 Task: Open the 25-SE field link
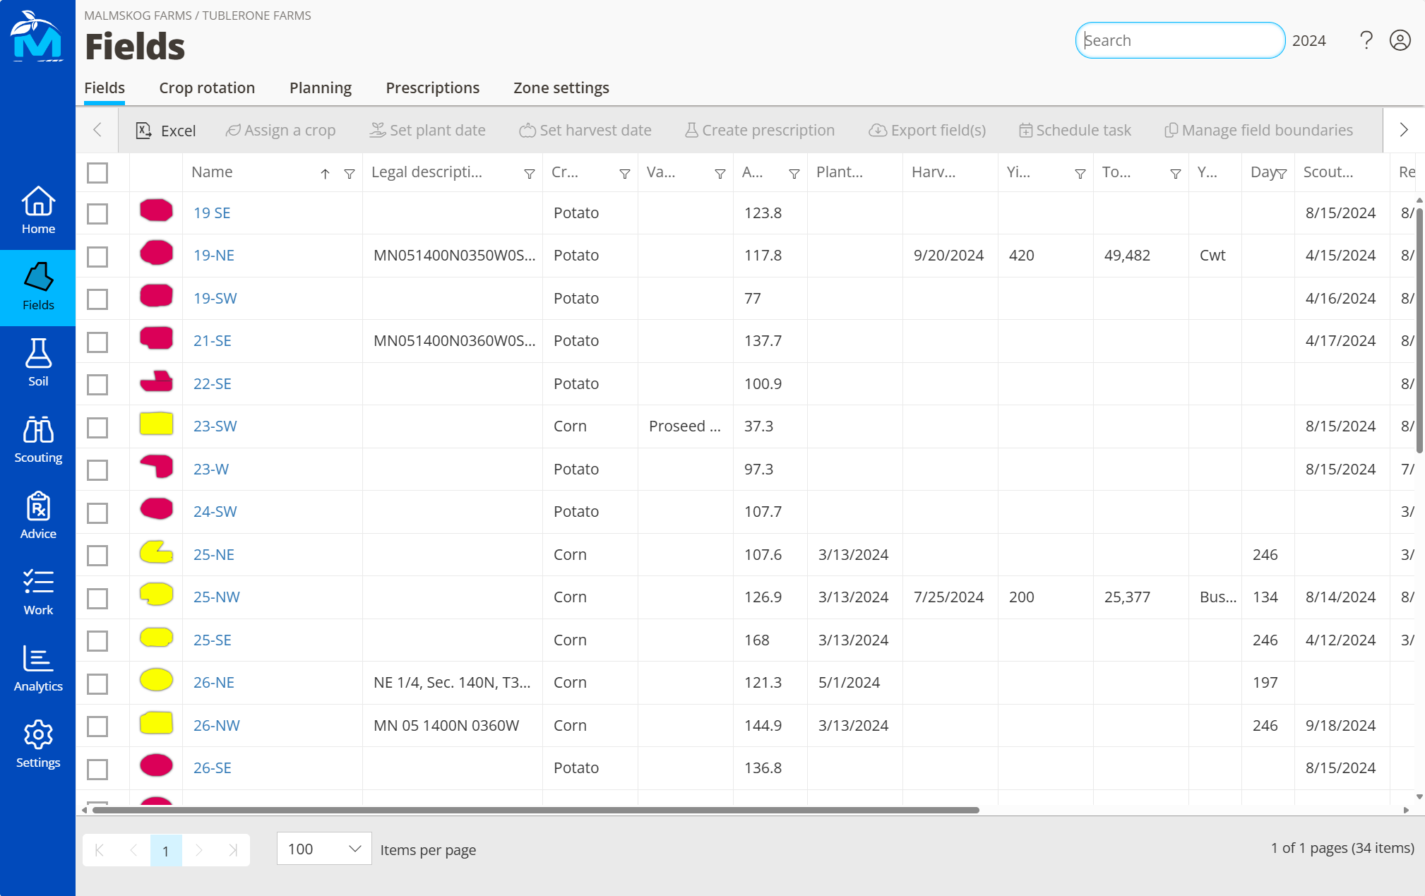[x=213, y=640]
